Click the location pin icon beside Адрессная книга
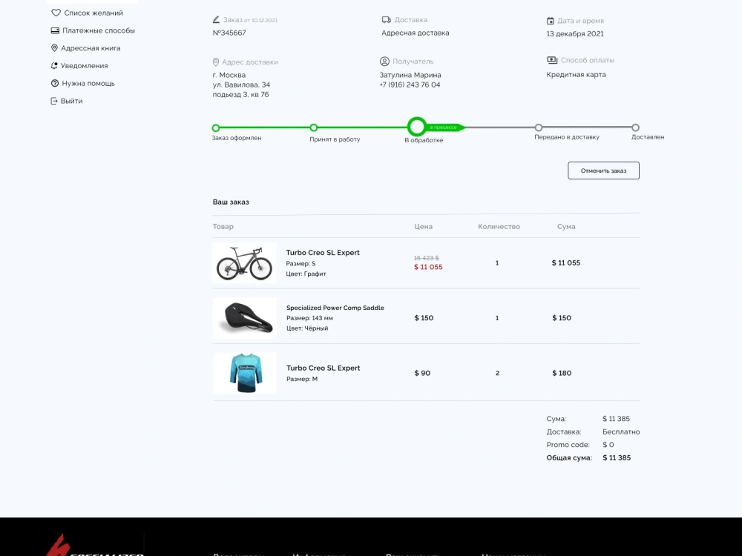 54,47
